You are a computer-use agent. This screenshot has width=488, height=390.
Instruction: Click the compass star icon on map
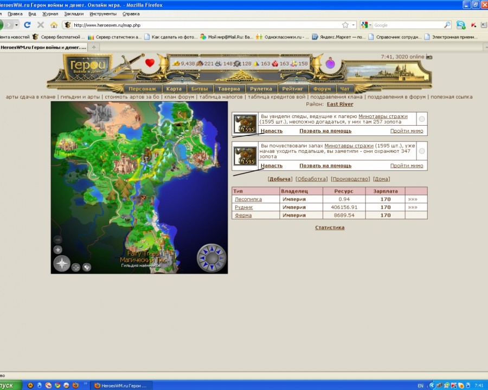[62, 263]
